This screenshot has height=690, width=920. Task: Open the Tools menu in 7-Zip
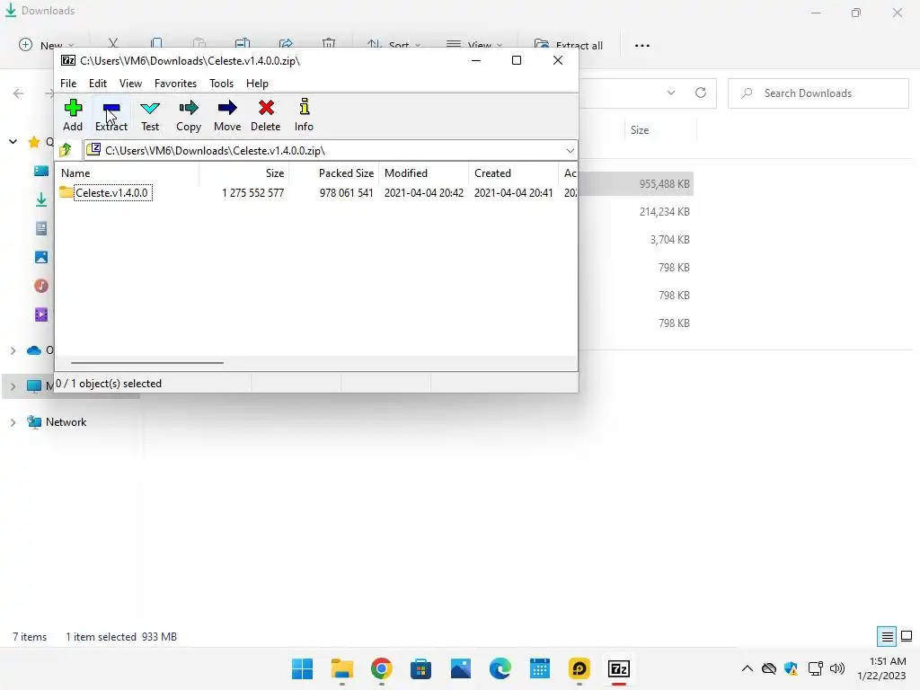pyautogui.click(x=221, y=84)
